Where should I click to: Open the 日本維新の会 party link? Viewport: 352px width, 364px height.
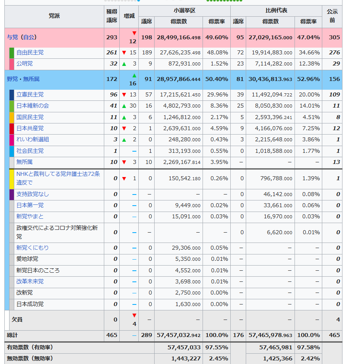33,106
